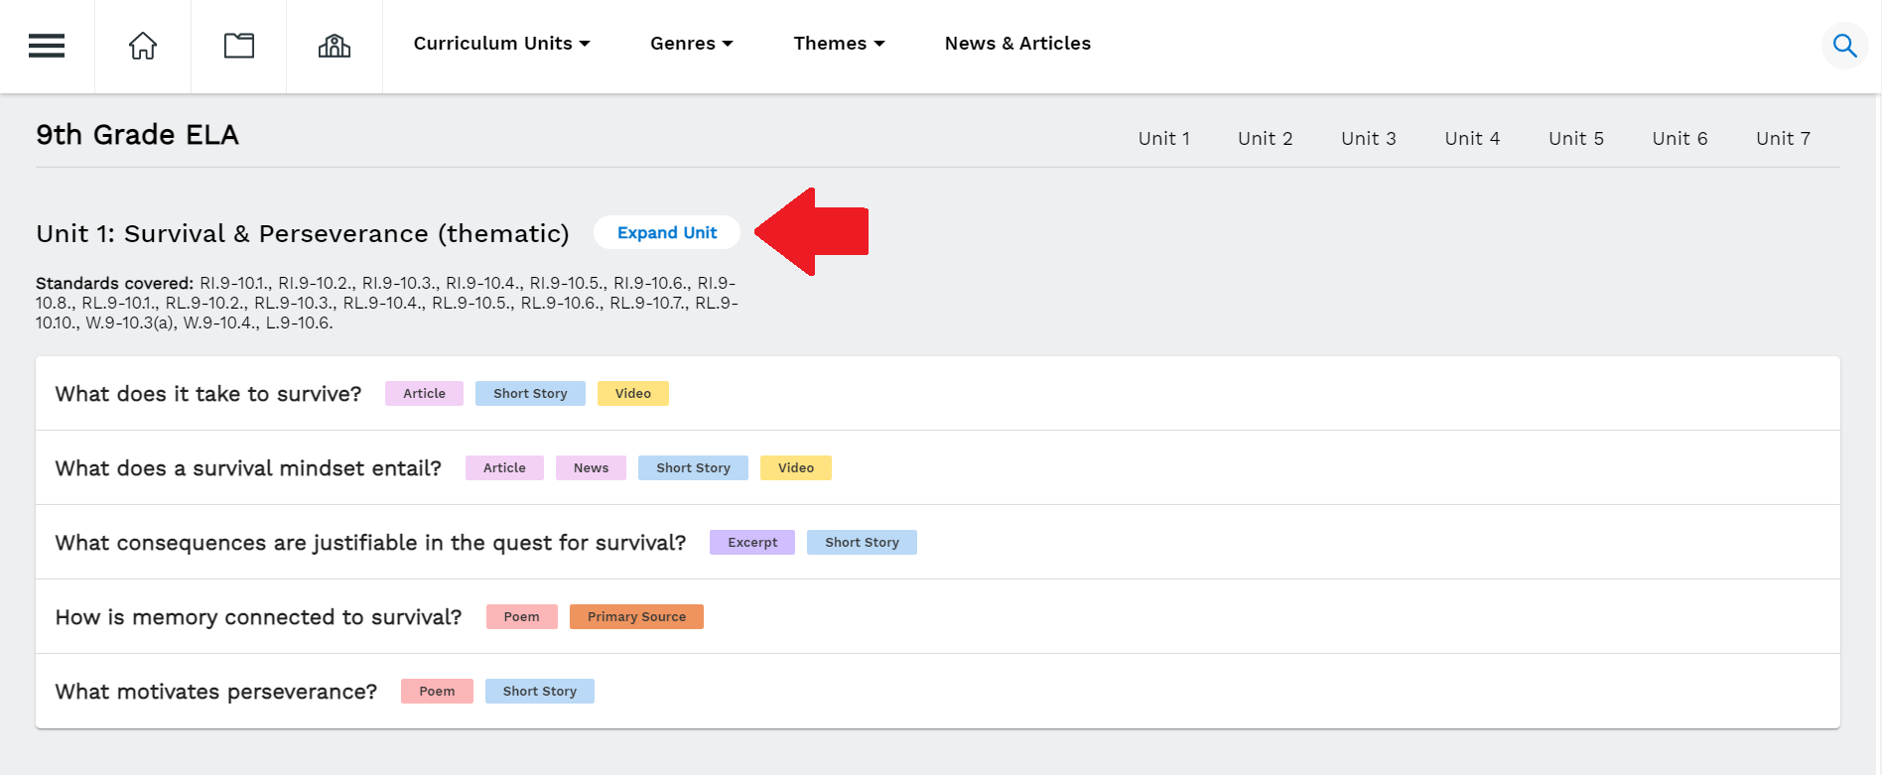
Task: Go to the home page icon
Action: click(x=143, y=46)
